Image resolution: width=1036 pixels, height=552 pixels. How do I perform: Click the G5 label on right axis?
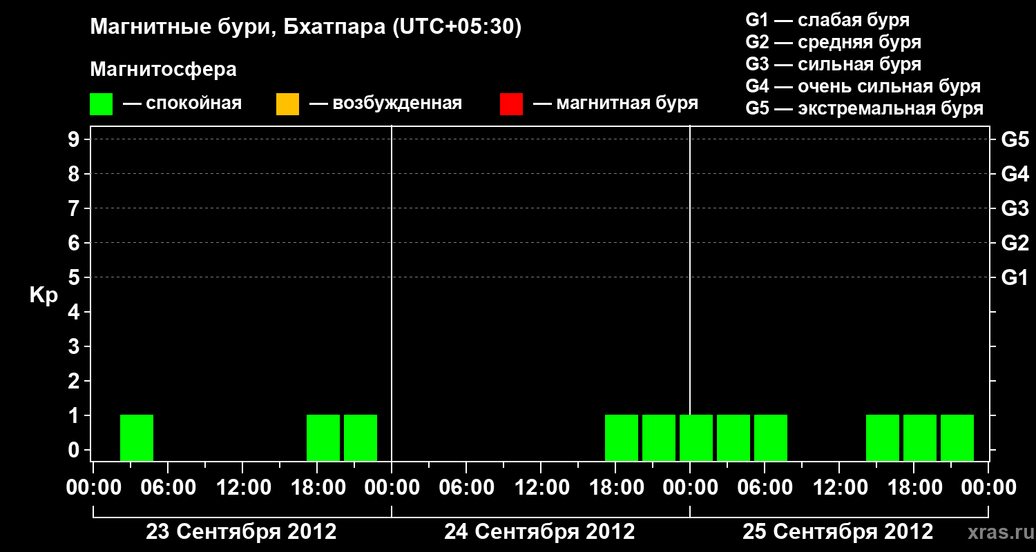[x=1015, y=140]
